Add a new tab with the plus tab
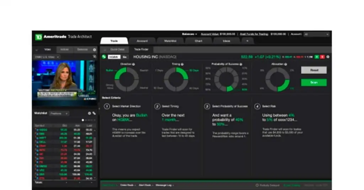The height and width of the screenshot is (190, 364). coord(247,41)
